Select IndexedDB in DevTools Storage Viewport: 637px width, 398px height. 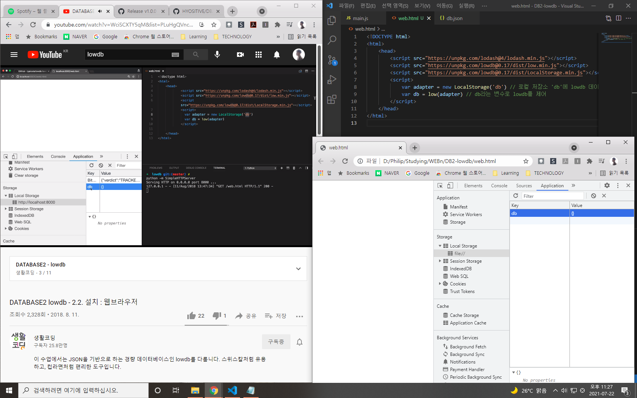(x=461, y=269)
